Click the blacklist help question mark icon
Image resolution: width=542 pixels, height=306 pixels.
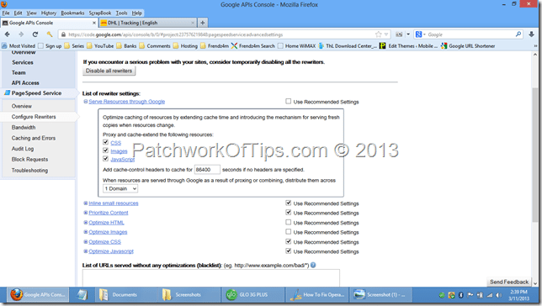click(x=313, y=265)
